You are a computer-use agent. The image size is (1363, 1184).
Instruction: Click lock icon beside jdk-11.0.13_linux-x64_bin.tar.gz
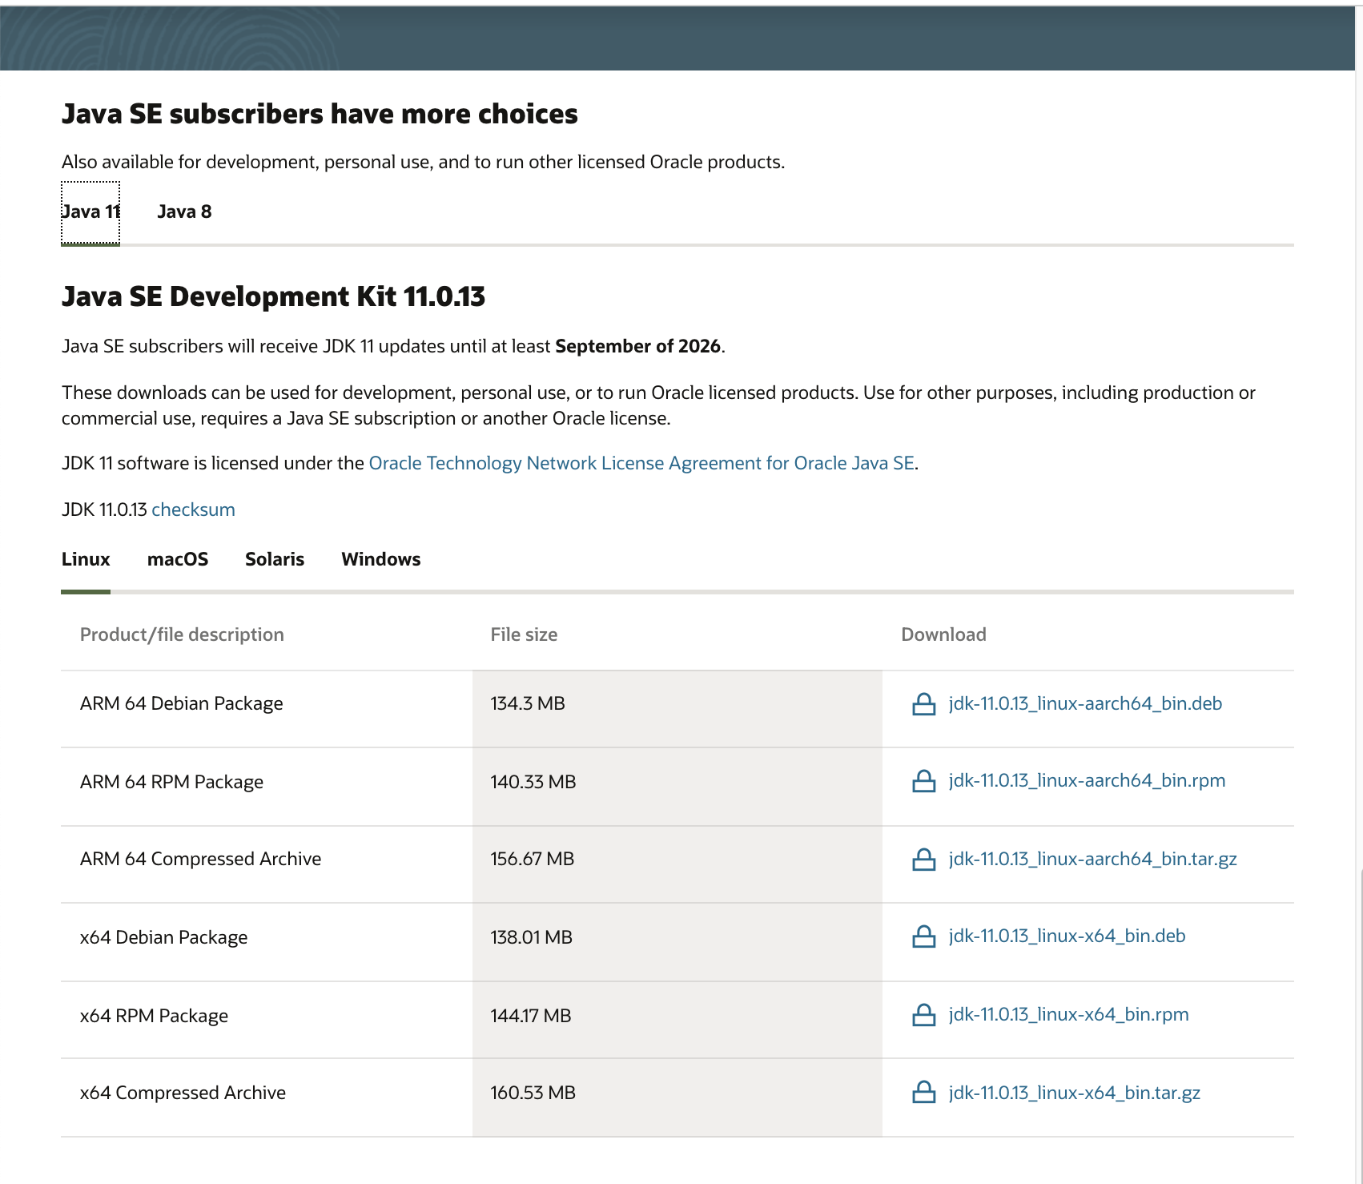click(x=923, y=1092)
